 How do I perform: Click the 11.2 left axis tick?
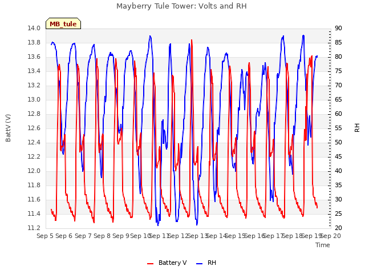click(34, 228)
